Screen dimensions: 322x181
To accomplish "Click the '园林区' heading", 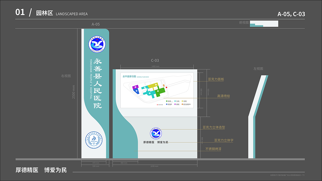I will 45,13.
